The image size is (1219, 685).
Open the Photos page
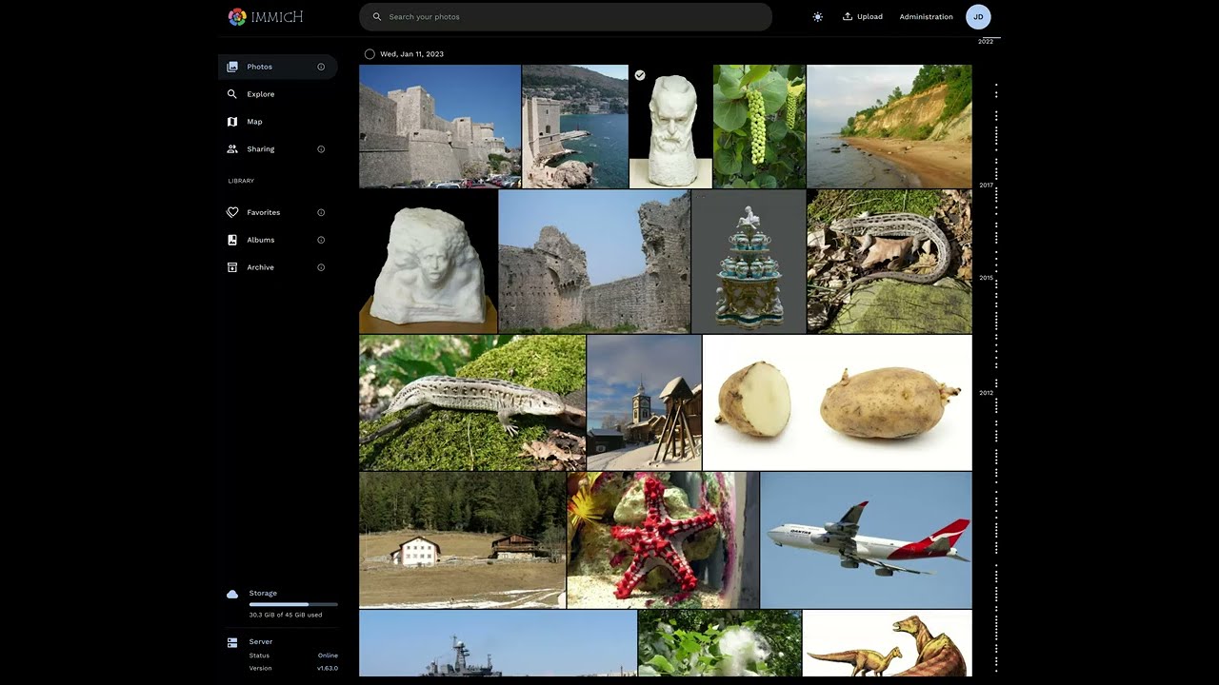click(278, 67)
